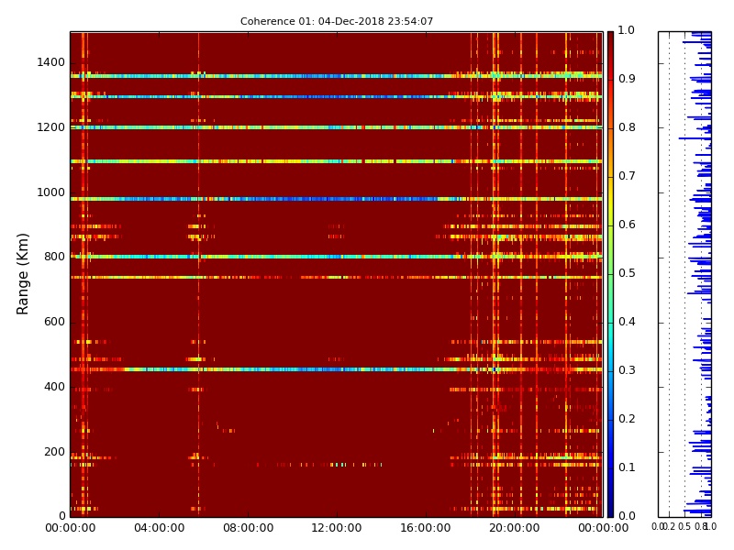The height and width of the screenshot is (550, 734).
Task: Click the colorbar's 0.9 tick label
Action: tap(626, 80)
